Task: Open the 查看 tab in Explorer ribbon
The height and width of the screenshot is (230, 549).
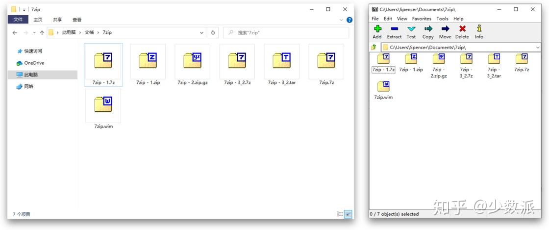Action: point(77,20)
